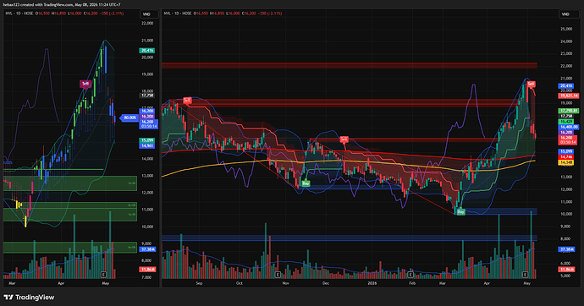This screenshot has width=584, height=306.
Task: Click 11.86M red volume label, right chart
Action: pyautogui.click(x=567, y=269)
